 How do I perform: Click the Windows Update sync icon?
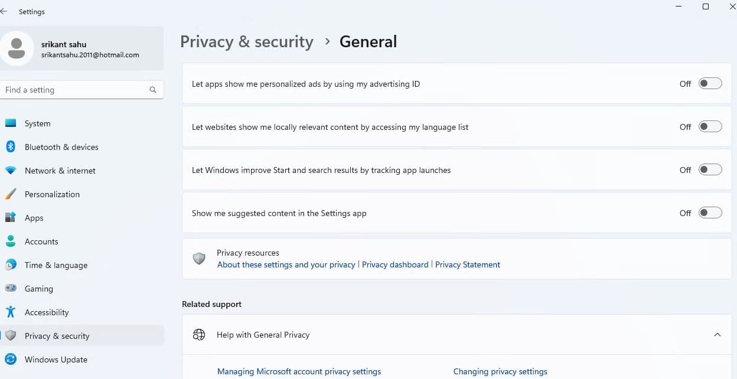point(11,360)
